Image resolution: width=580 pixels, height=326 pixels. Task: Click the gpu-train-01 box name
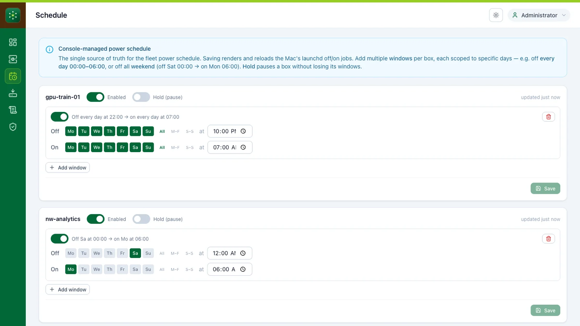[x=63, y=97]
